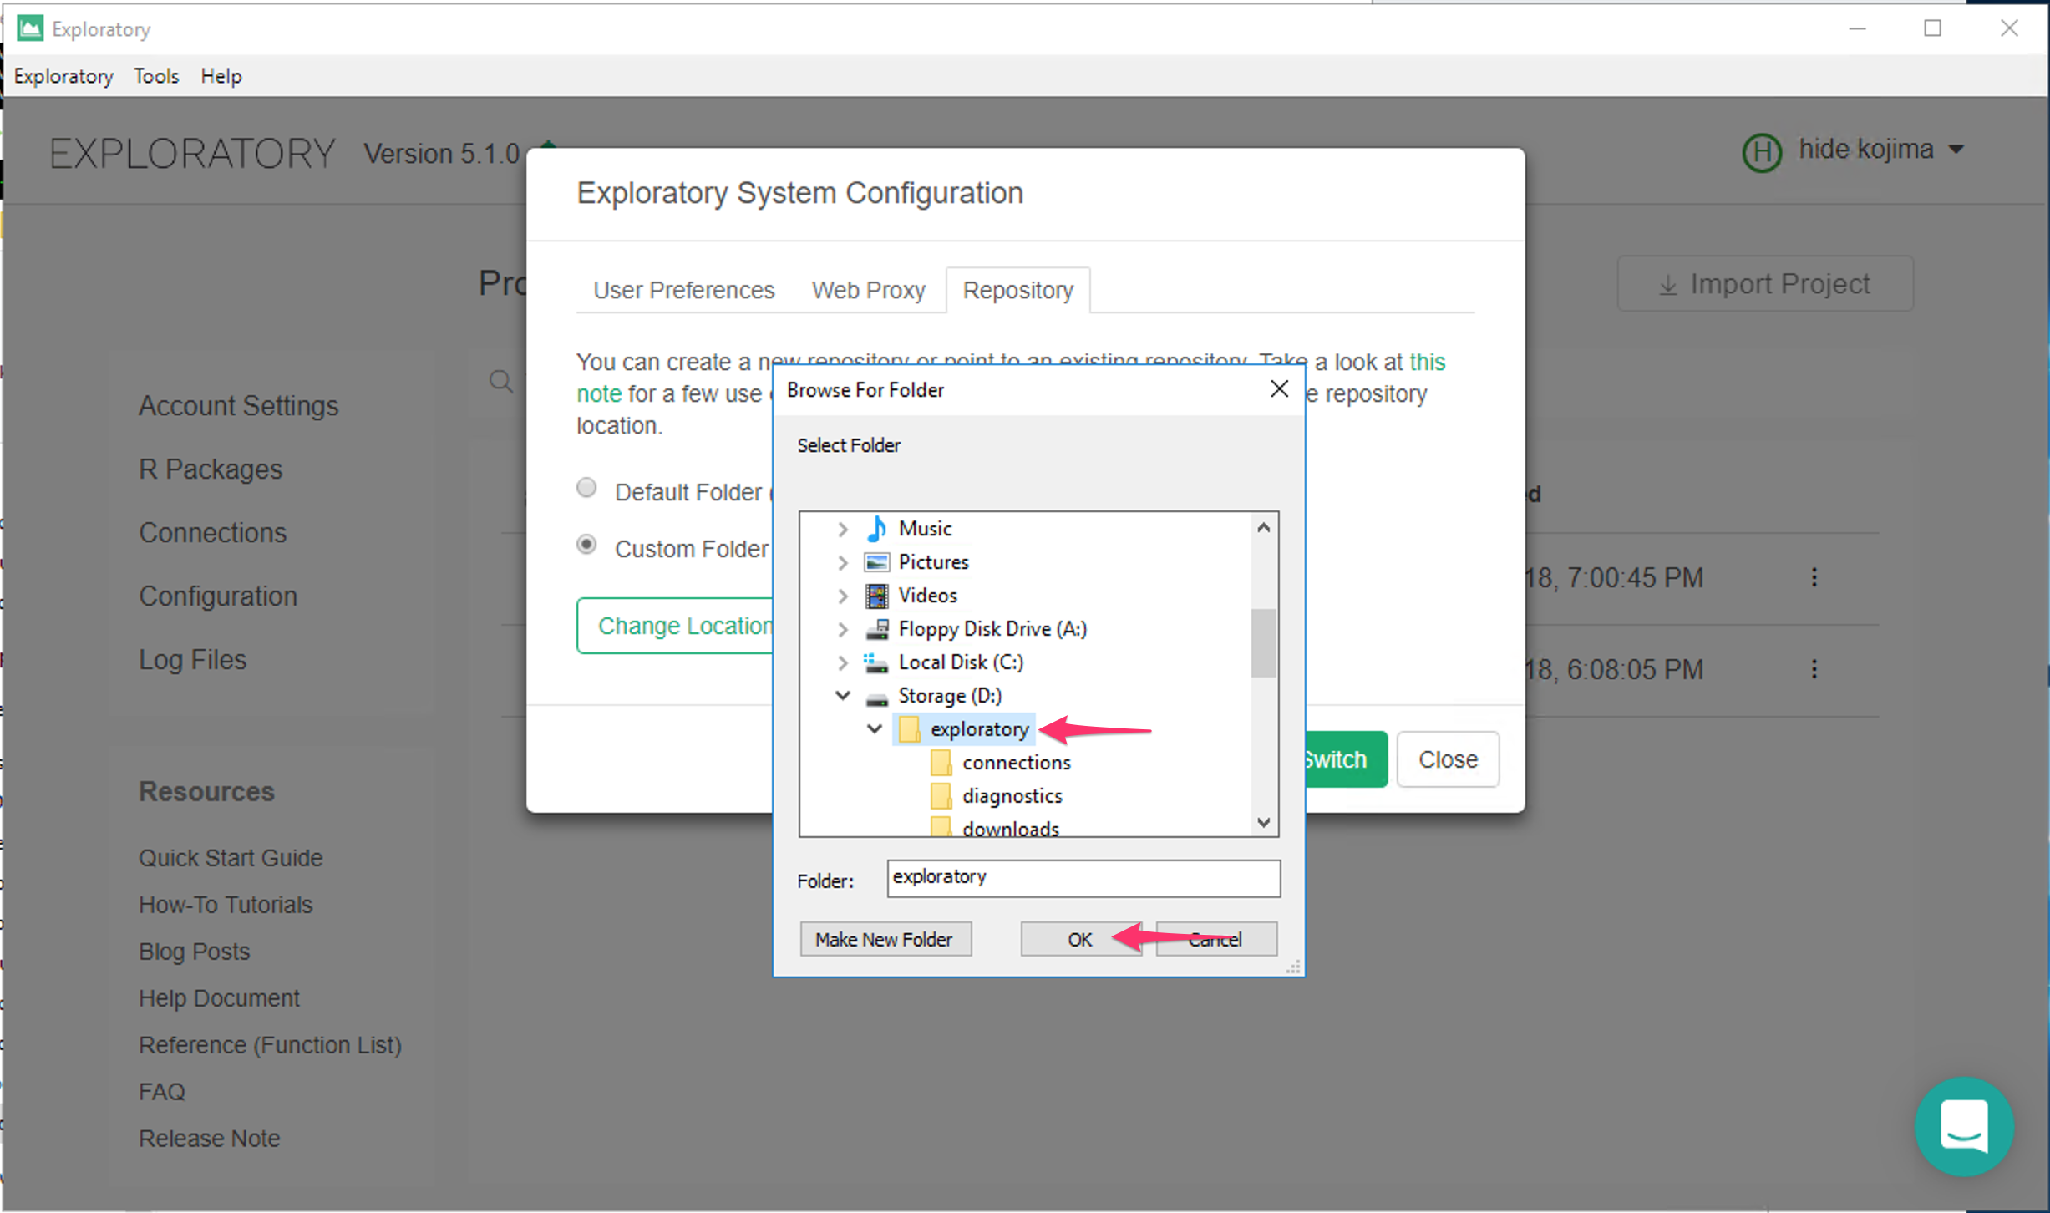
Task: Click the Music folder icon in tree
Action: [x=876, y=529]
